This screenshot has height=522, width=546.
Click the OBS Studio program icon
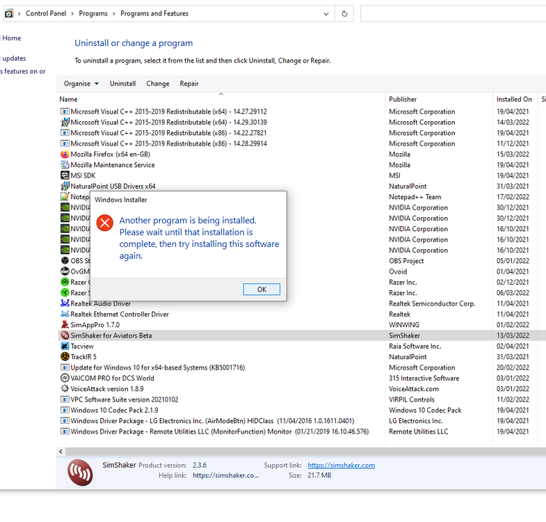[65, 260]
